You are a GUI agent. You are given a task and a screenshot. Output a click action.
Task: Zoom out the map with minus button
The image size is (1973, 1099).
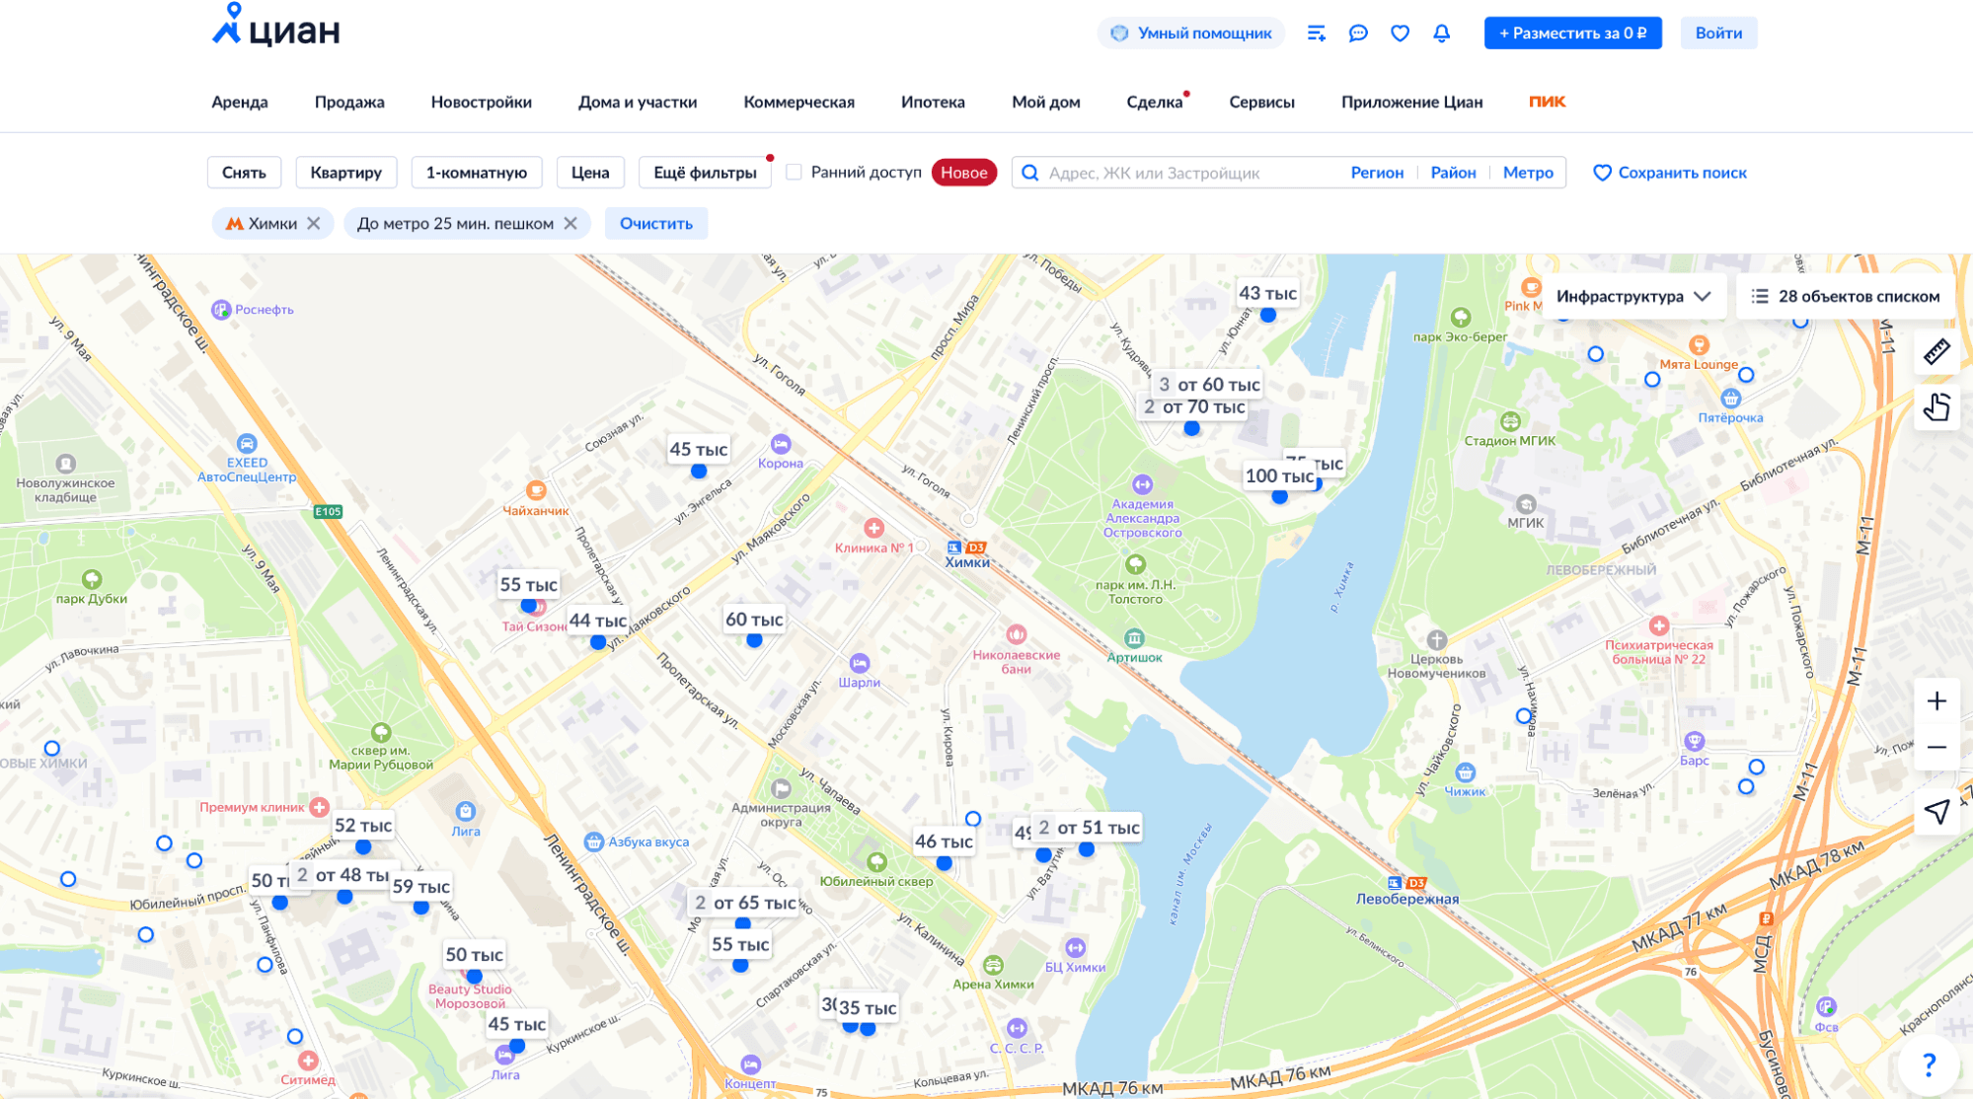pos(1936,748)
